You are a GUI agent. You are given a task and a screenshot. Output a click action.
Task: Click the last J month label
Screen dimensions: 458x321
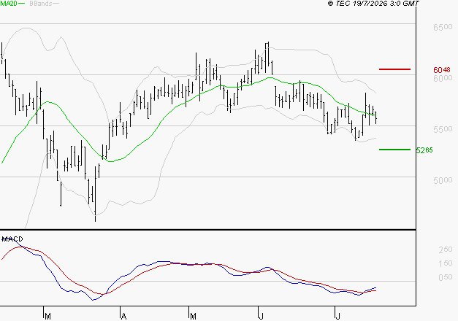click(x=337, y=317)
